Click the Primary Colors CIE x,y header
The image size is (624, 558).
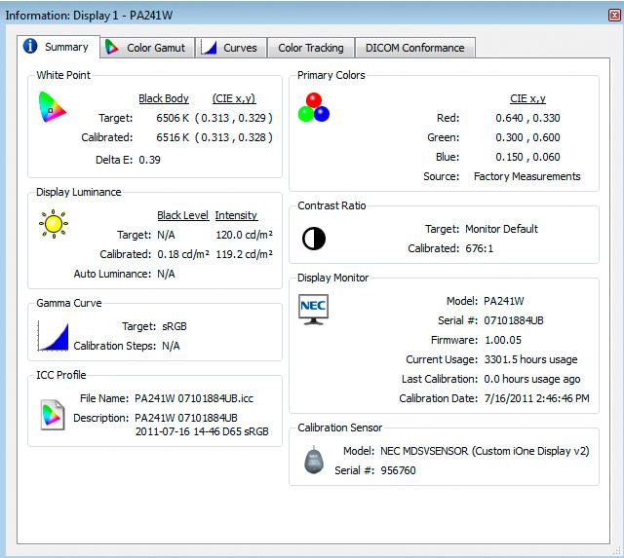coord(527,98)
